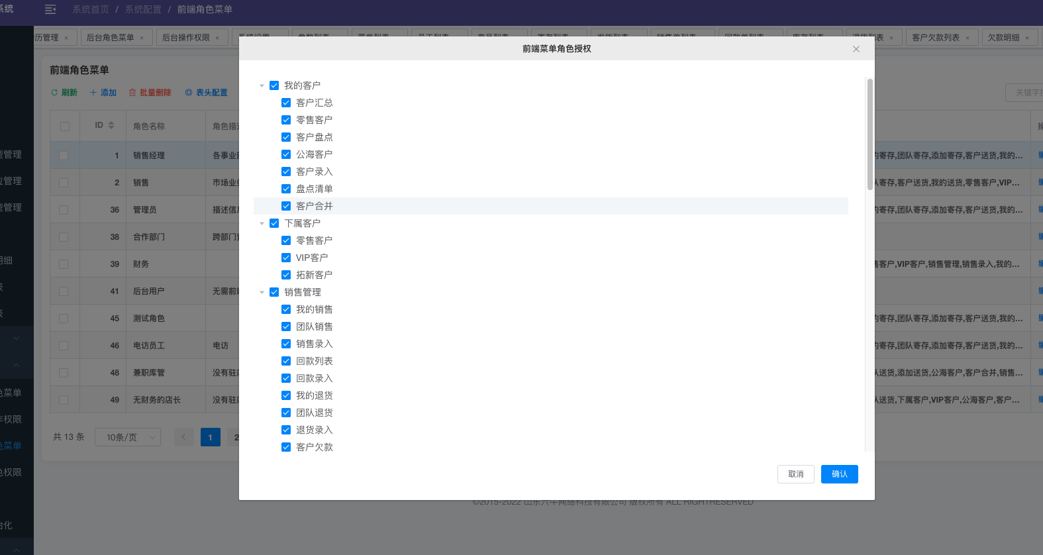Select 客户盘点 tree item
Viewport: 1043px width, 555px height.
click(x=315, y=137)
